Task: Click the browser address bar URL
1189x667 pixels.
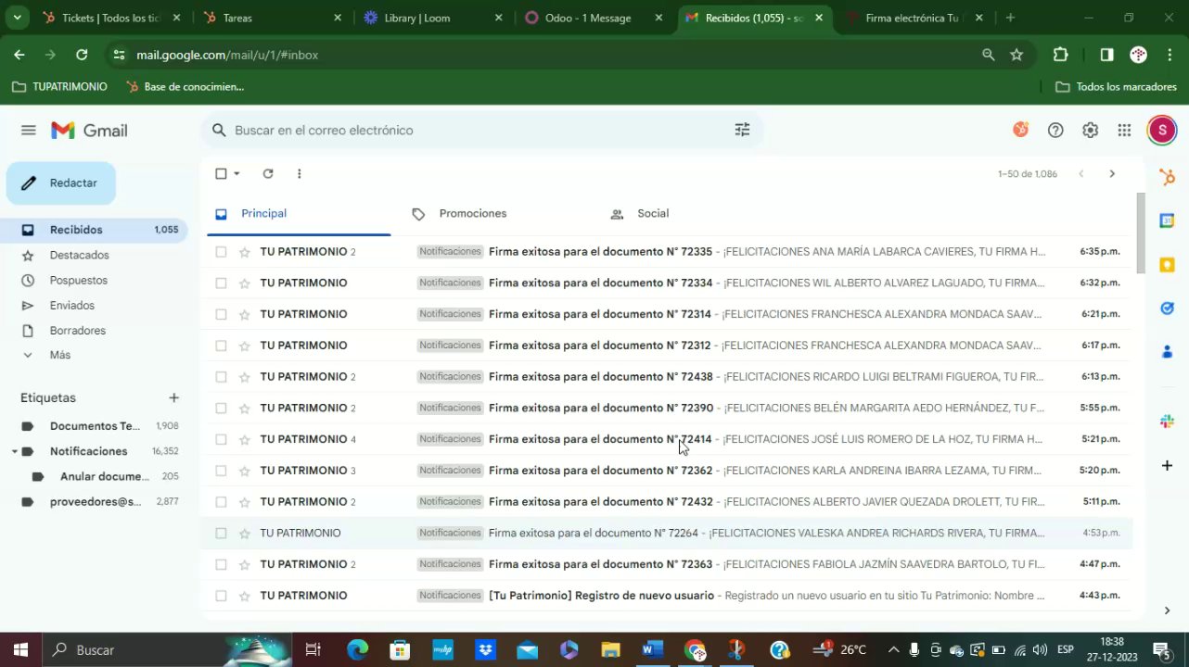Action: (227, 55)
